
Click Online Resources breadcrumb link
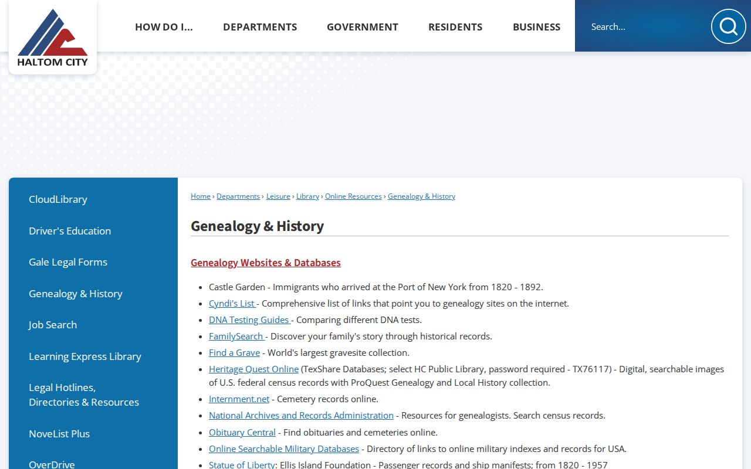click(353, 196)
